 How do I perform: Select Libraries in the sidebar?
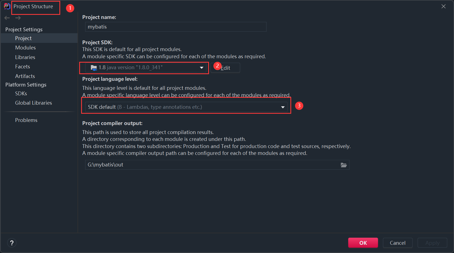(25, 57)
